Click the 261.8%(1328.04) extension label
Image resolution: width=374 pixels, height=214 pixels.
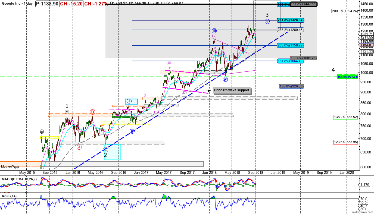click(x=291, y=20)
